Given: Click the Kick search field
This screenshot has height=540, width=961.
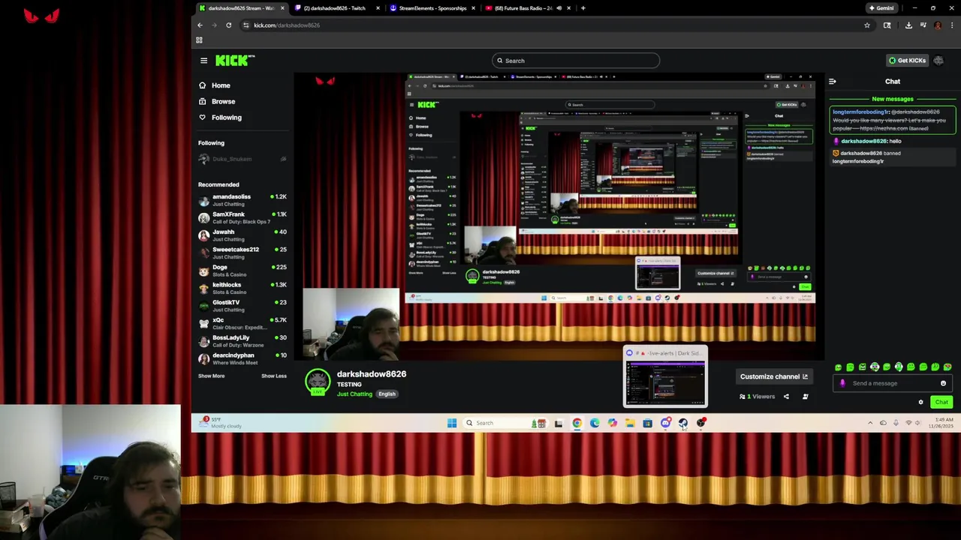Looking at the screenshot, I should click(576, 61).
